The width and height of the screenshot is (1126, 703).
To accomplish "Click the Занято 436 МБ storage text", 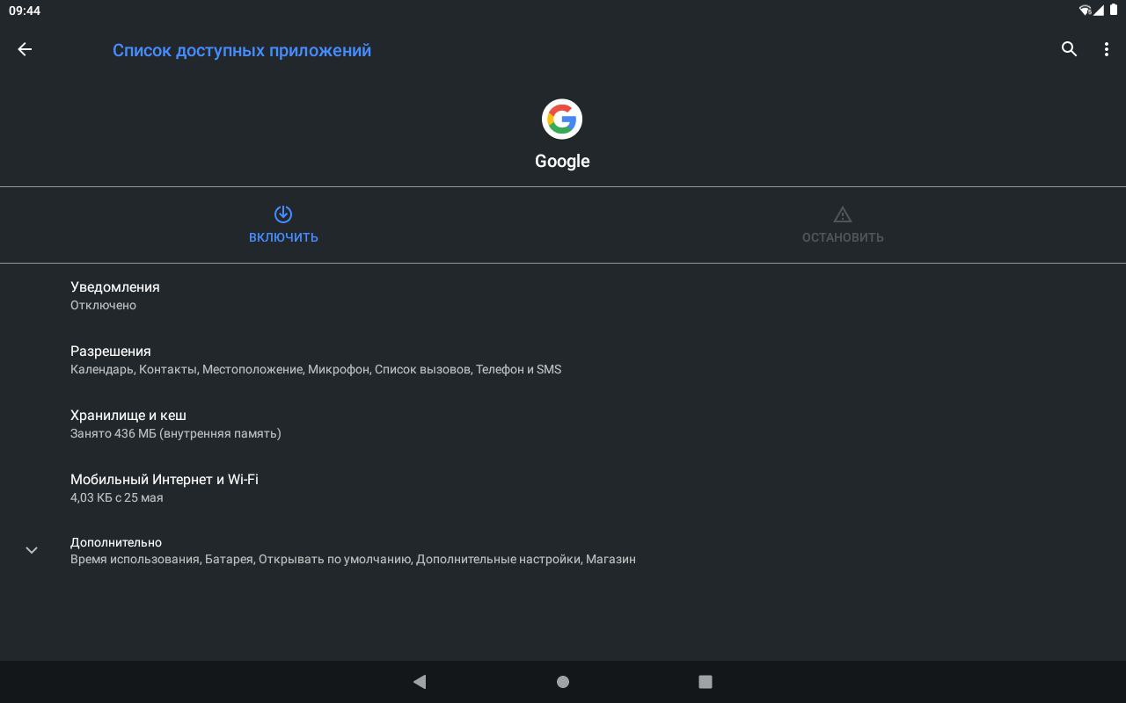I will coord(176,433).
